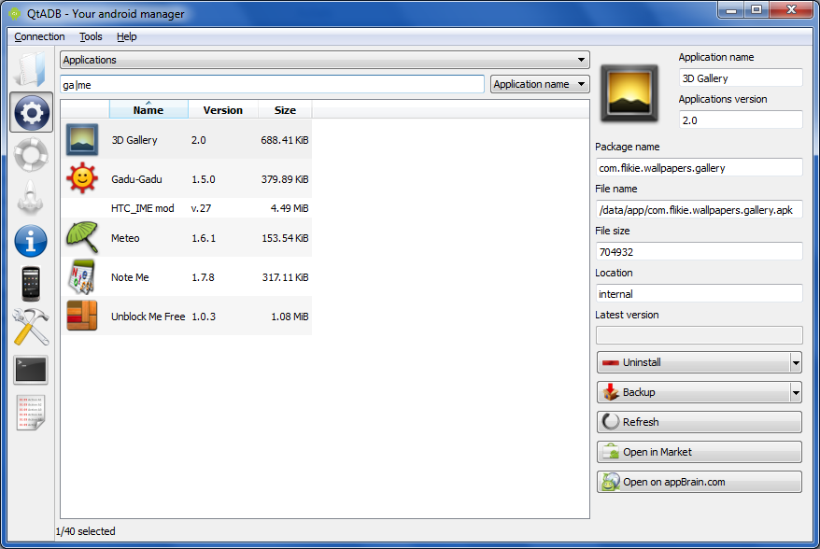Sort the list by the Size column header
The image size is (820, 549).
(x=285, y=110)
